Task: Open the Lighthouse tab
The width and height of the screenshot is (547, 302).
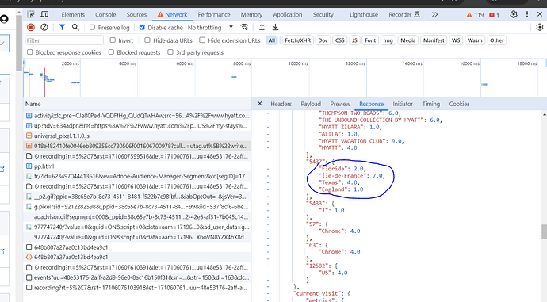Action: point(364,14)
